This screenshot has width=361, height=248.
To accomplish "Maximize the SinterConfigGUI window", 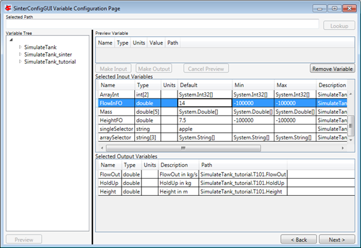I will click(334, 8).
